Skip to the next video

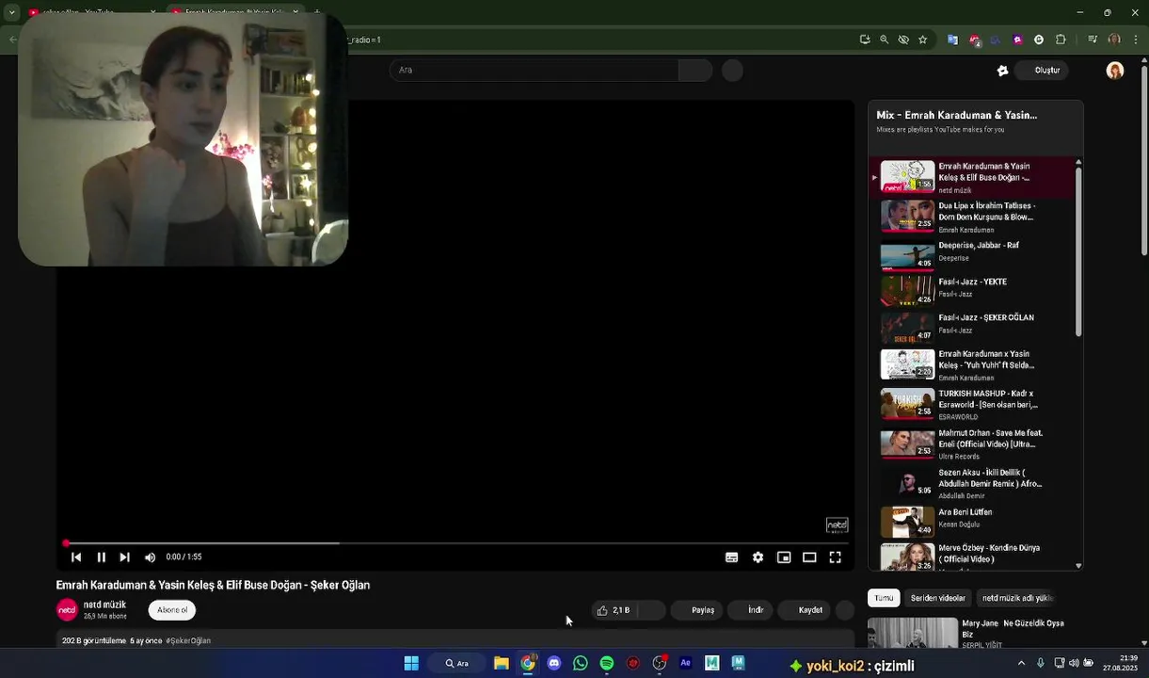124,557
